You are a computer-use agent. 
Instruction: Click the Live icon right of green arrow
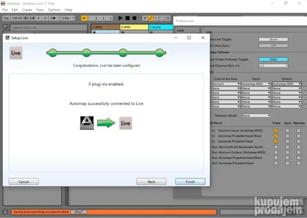click(x=126, y=123)
